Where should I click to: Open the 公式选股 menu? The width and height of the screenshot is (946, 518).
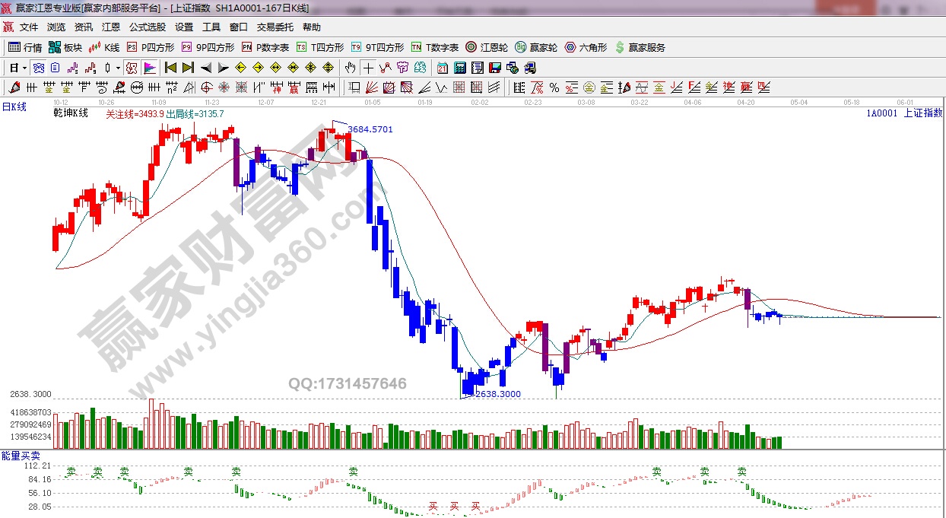pos(147,27)
